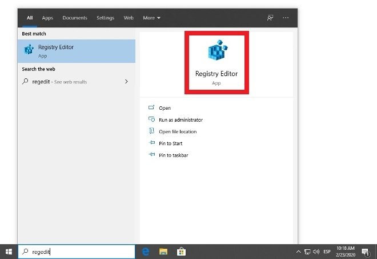The height and width of the screenshot is (259, 377).
Task: Open the feedback person icon in header
Action: tap(270, 18)
